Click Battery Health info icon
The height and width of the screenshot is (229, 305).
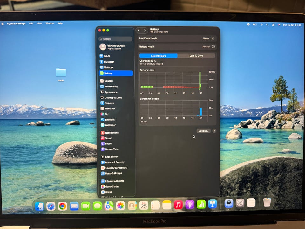[x=213, y=46]
